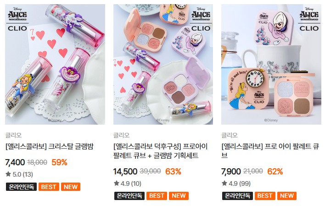Click BEST badge under the middle product
Viewport: 325px width, 212px height.
[157, 196]
